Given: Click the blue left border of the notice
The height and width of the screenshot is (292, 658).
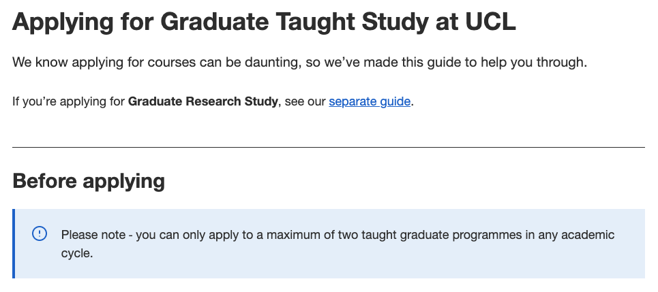Looking at the screenshot, I should coord(14,244).
